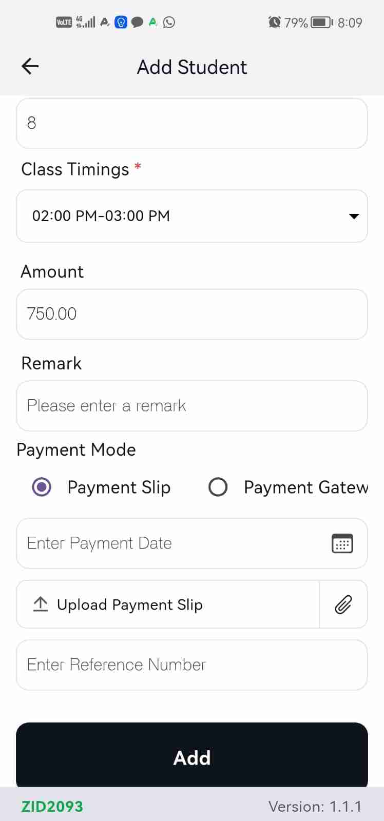The width and height of the screenshot is (384, 821).
Task: Select the Payment Gateway radio button
Action: (218, 487)
